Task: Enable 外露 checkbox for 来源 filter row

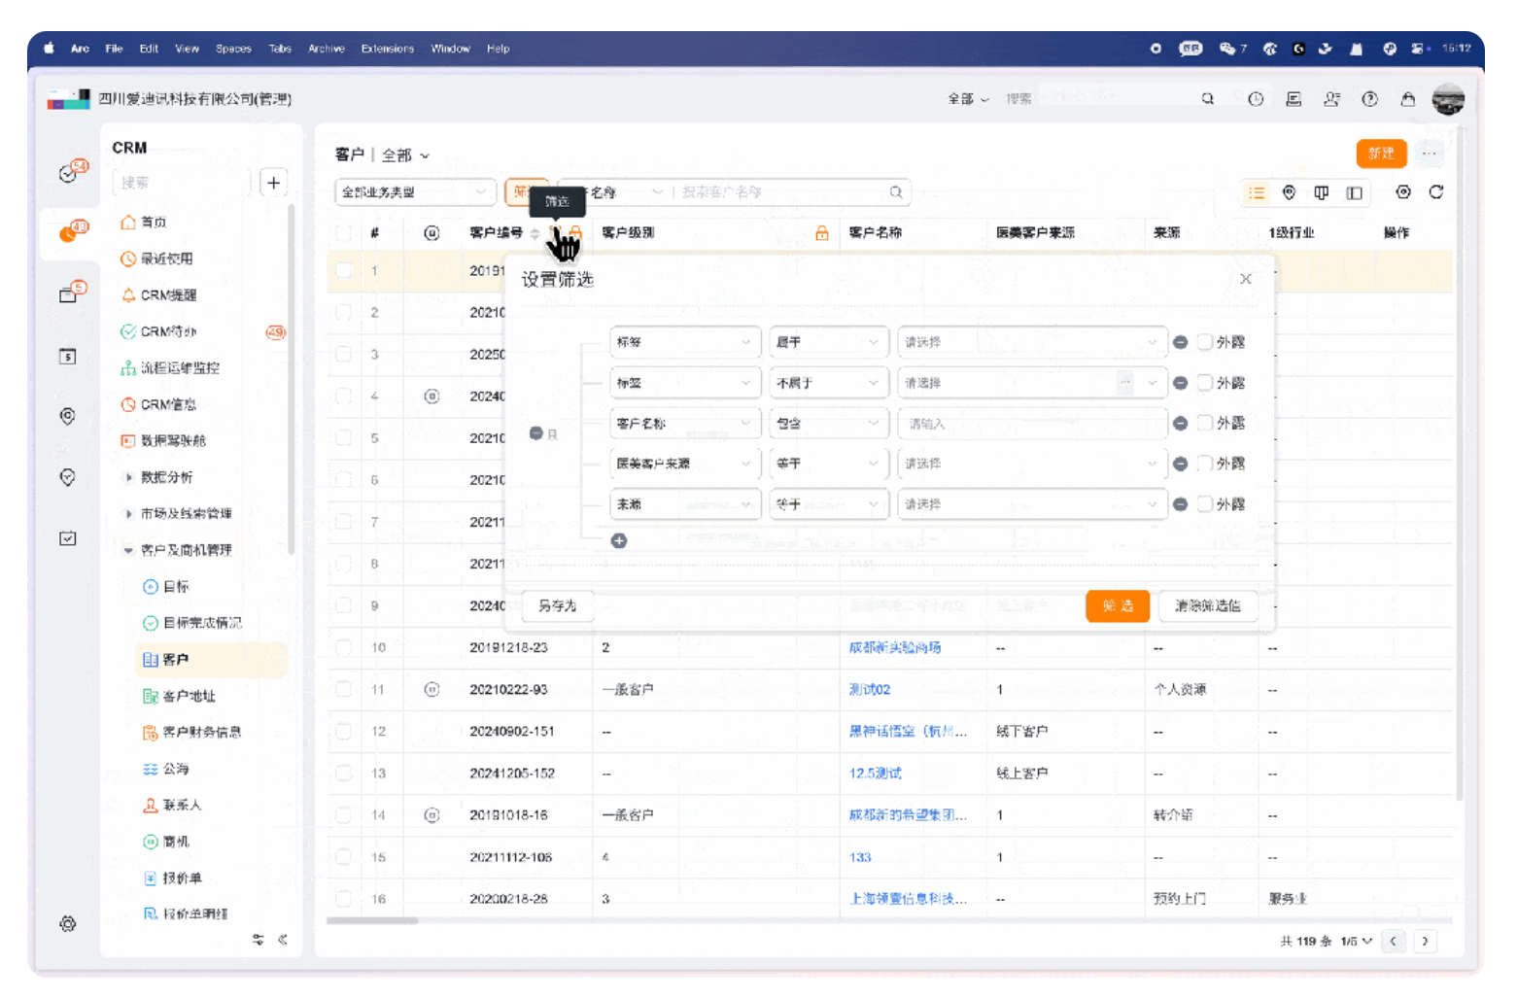Action: 1205,504
